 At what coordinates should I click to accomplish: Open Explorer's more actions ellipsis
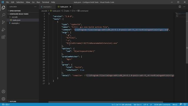35,7
